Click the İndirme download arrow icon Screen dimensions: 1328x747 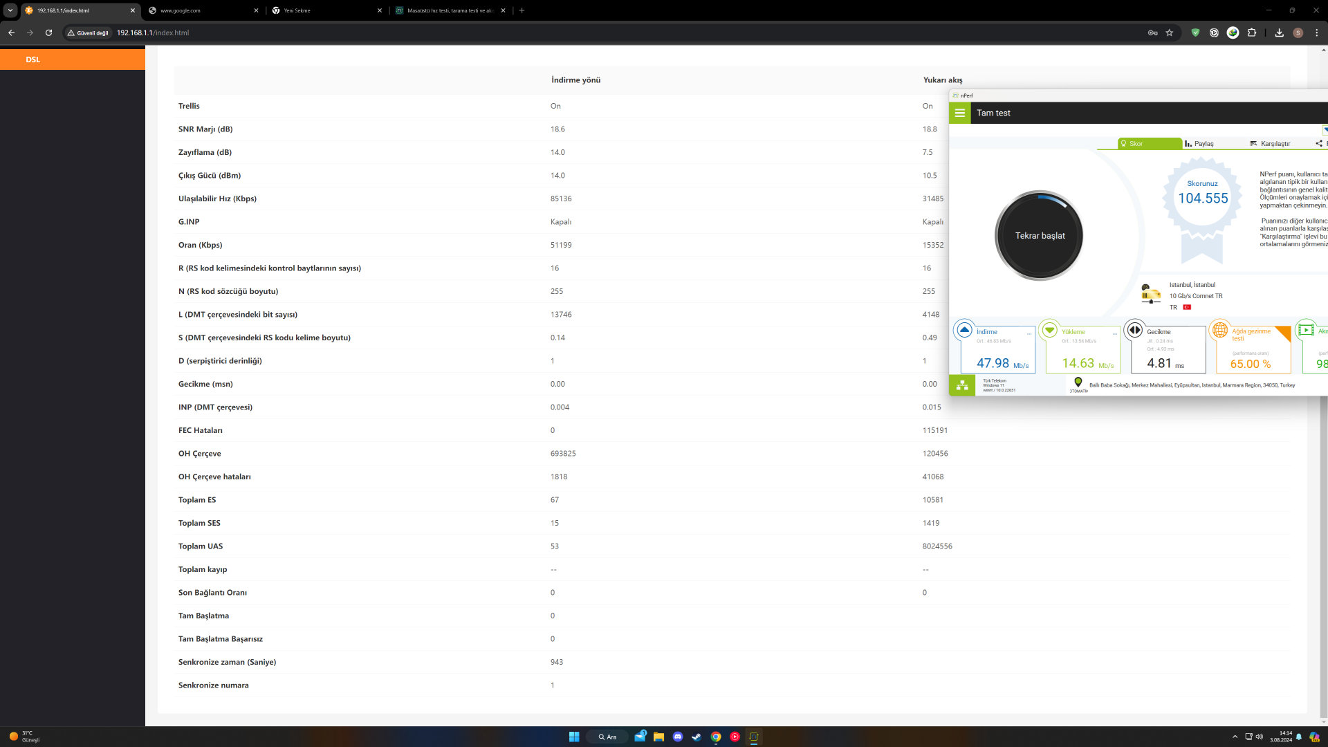click(x=964, y=330)
